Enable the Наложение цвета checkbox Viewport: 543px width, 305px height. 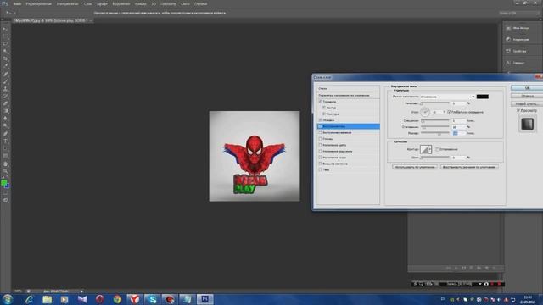pos(321,145)
